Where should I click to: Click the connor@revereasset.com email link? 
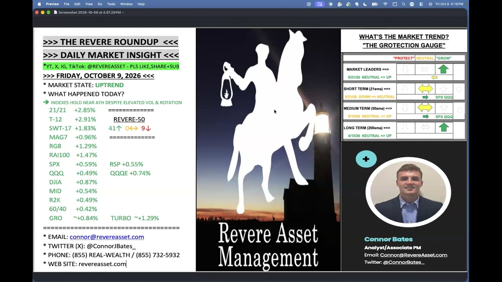[x=107, y=237]
